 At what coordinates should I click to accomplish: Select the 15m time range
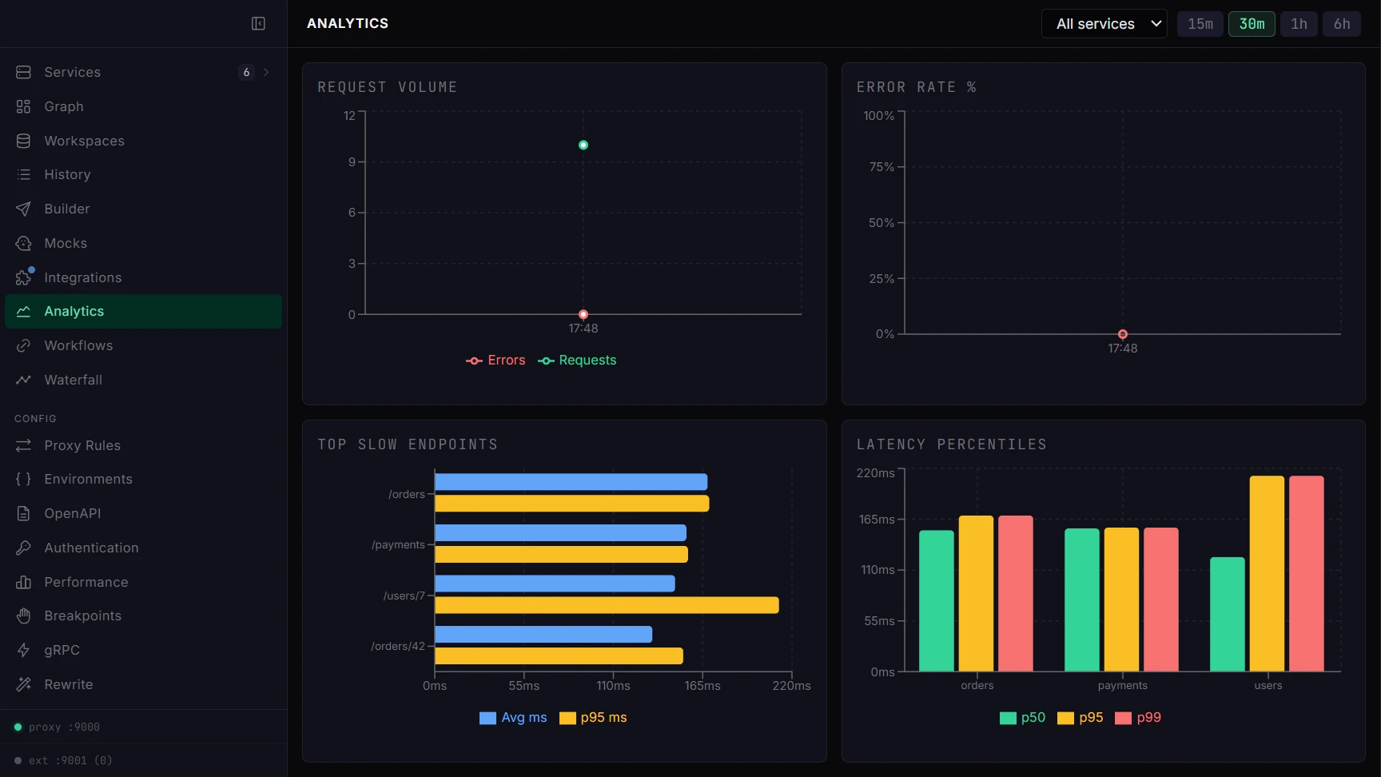pyautogui.click(x=1200, y=24)
